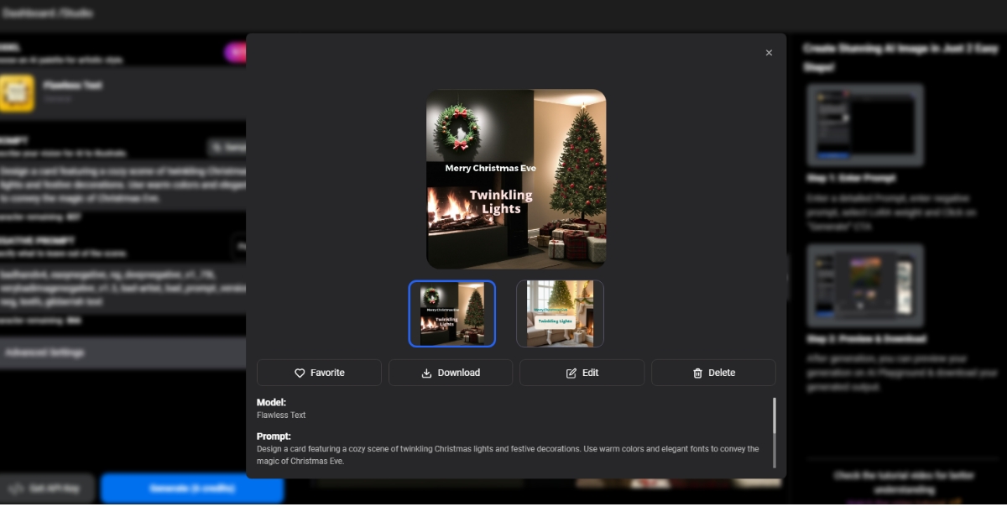Image resolution: width=1007 pixels, height=512 pixels.
Task: Expand Advanced Settings in background panel
Action: (123, 353)
